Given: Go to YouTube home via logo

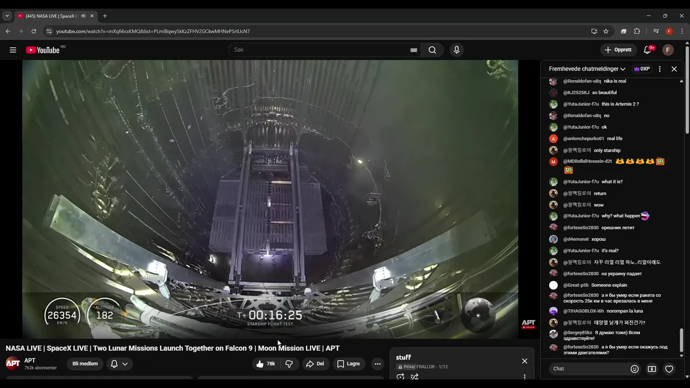Looking at the screenshot, I should point(44,50).
